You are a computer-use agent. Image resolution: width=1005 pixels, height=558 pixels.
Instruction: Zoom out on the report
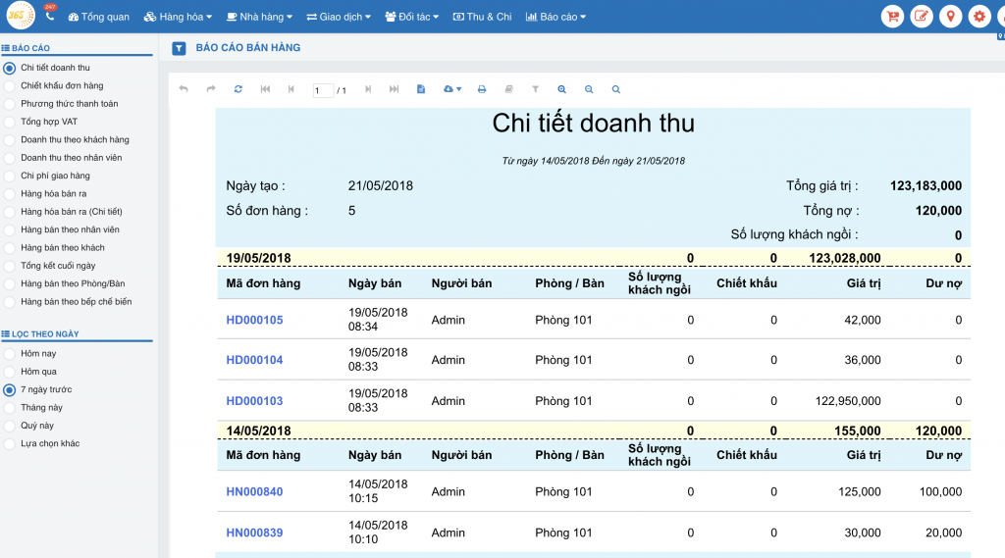click(589, 89)
